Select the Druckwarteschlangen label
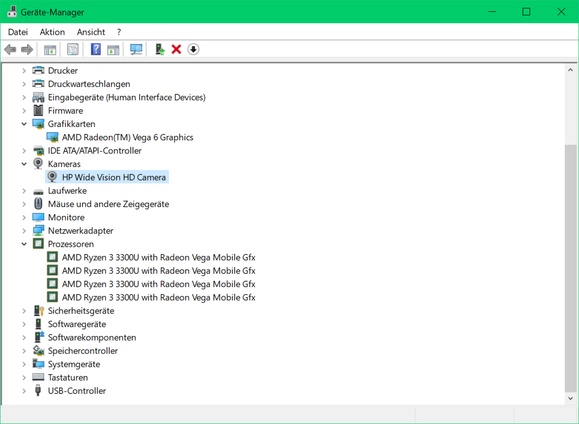 click(x=89, y=84)
